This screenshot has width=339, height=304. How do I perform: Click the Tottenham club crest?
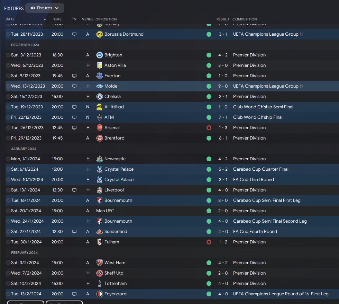[100, 284]
